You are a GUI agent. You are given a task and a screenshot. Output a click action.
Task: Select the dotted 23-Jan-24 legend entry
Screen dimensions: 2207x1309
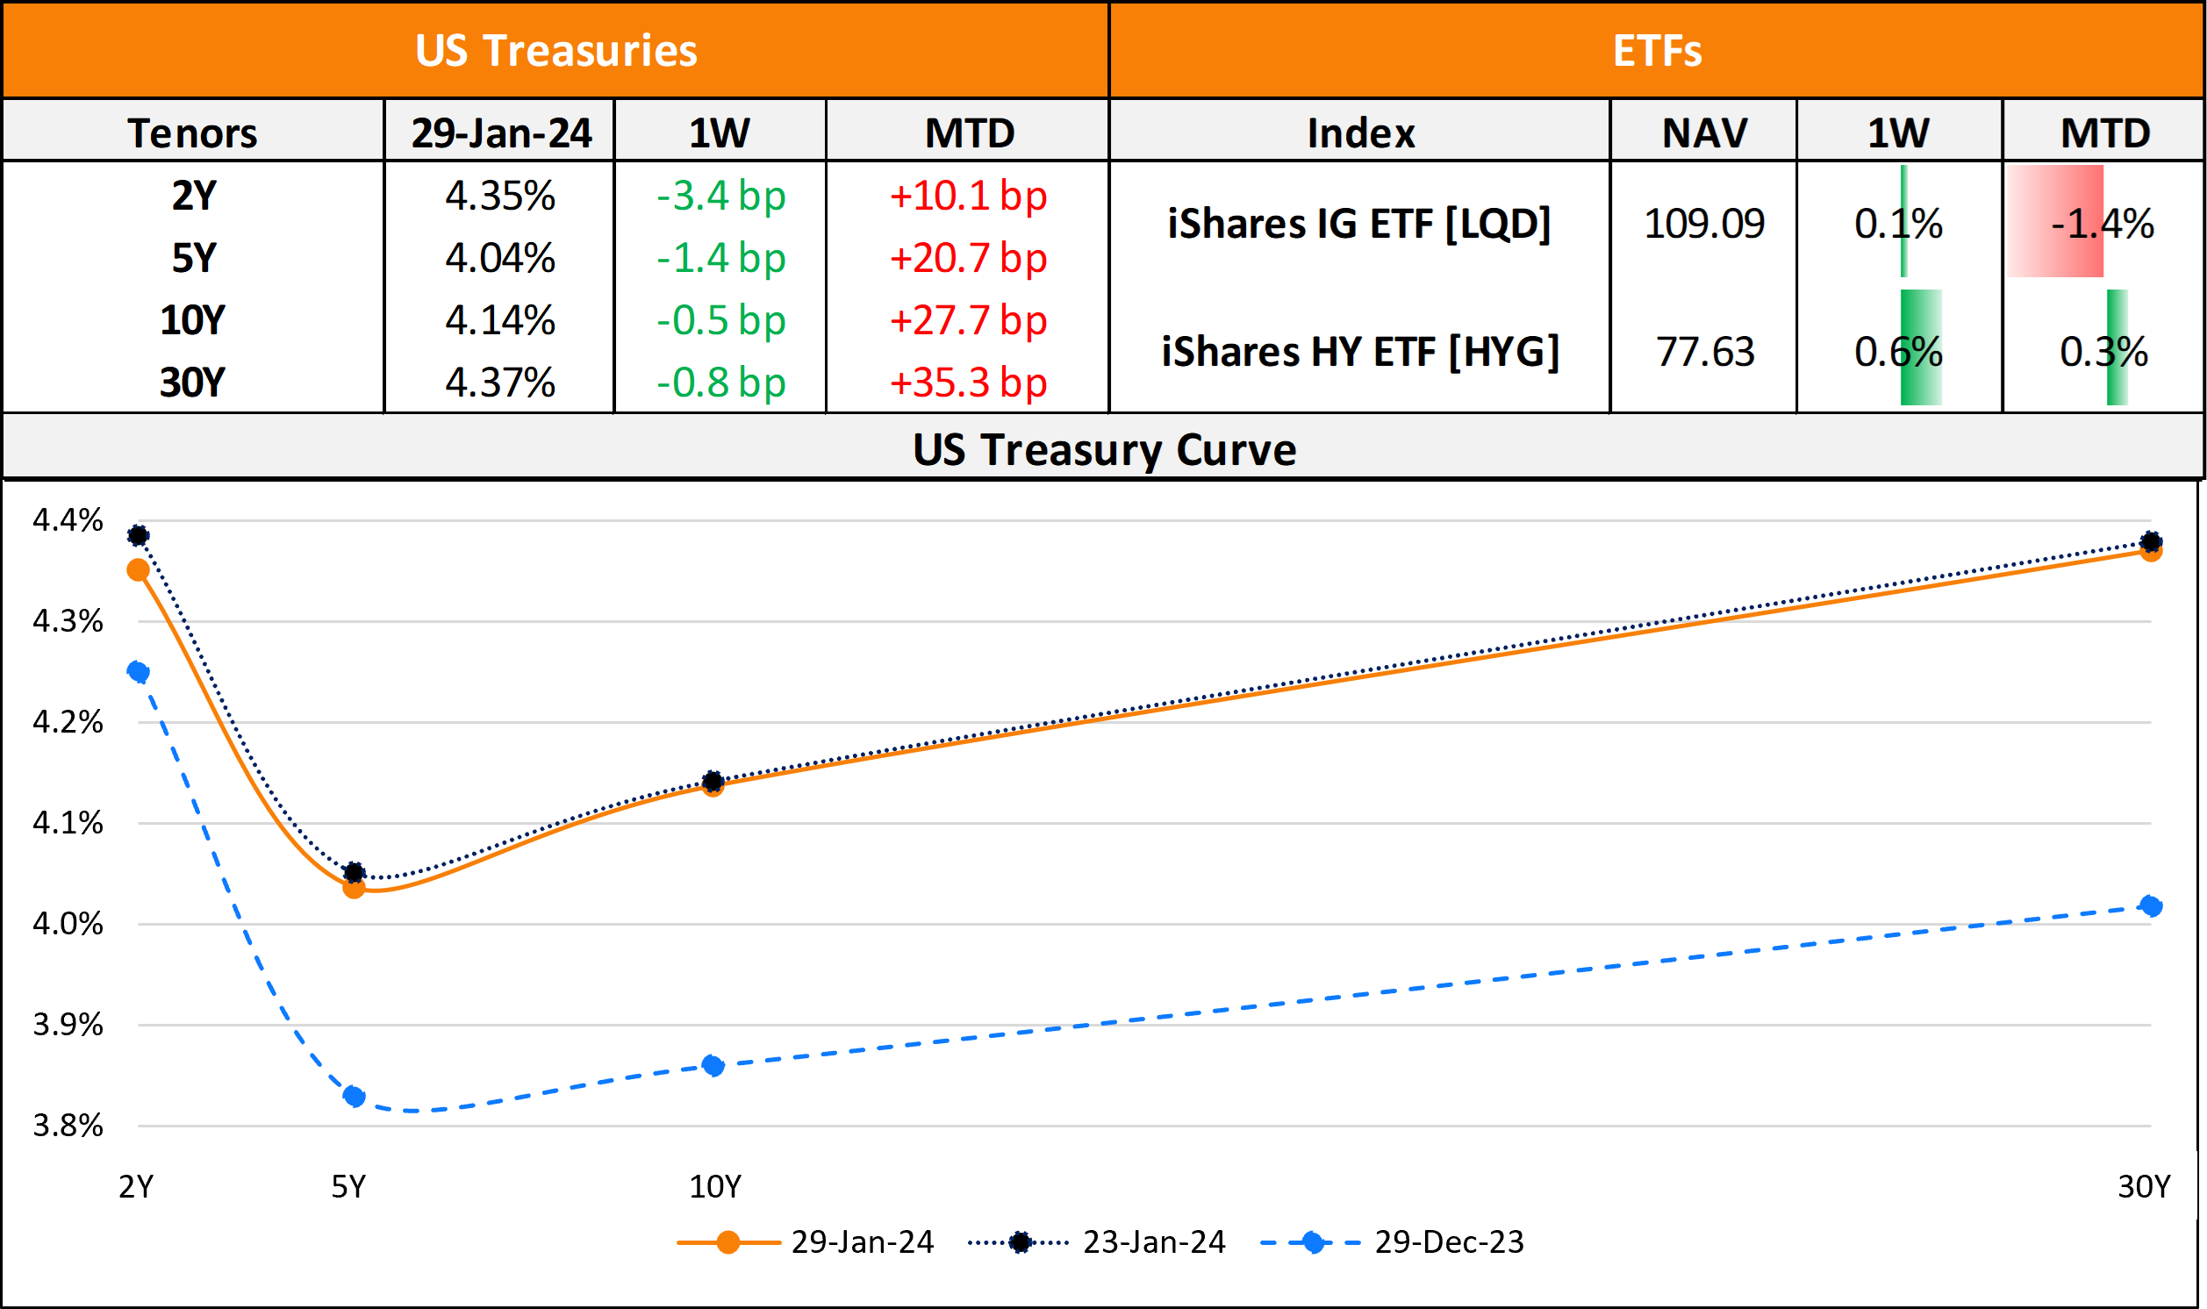(1096, 1242)
